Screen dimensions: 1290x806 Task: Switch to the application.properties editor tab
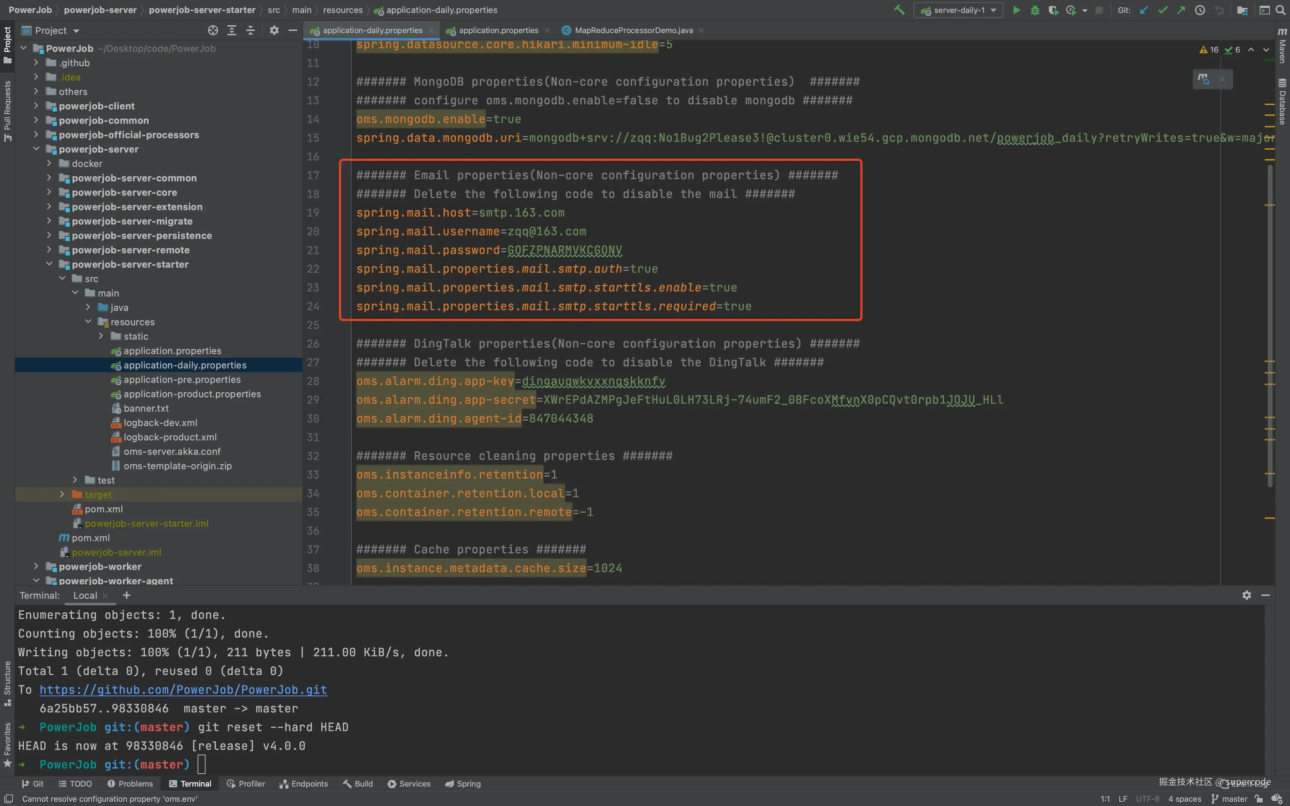[498, 30]
